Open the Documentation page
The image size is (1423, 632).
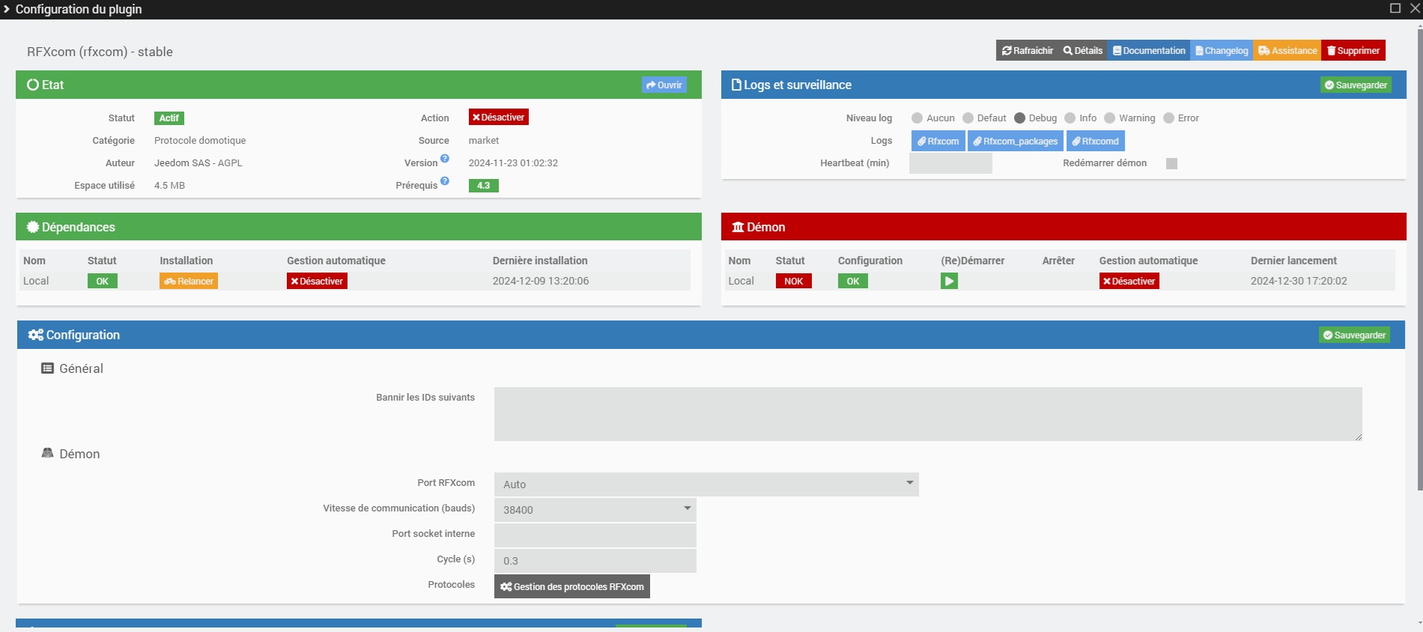click(1149, 51)
